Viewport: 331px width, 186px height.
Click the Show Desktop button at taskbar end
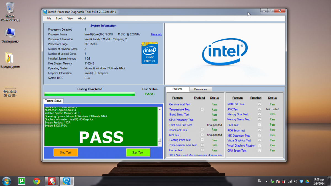click(329, 181)
